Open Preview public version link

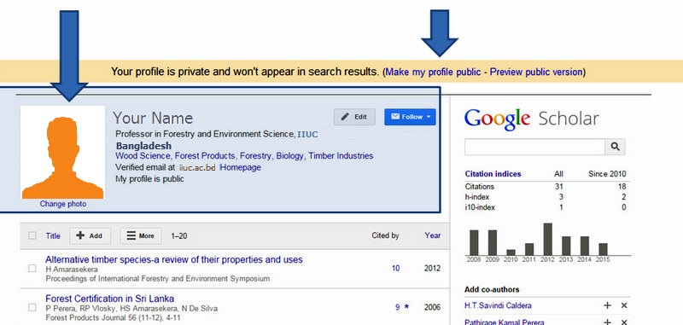click(536, 72)
